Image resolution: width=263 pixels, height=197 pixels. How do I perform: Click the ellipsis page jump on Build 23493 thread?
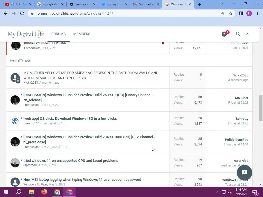pyautogui.click(x=62, y=147)
